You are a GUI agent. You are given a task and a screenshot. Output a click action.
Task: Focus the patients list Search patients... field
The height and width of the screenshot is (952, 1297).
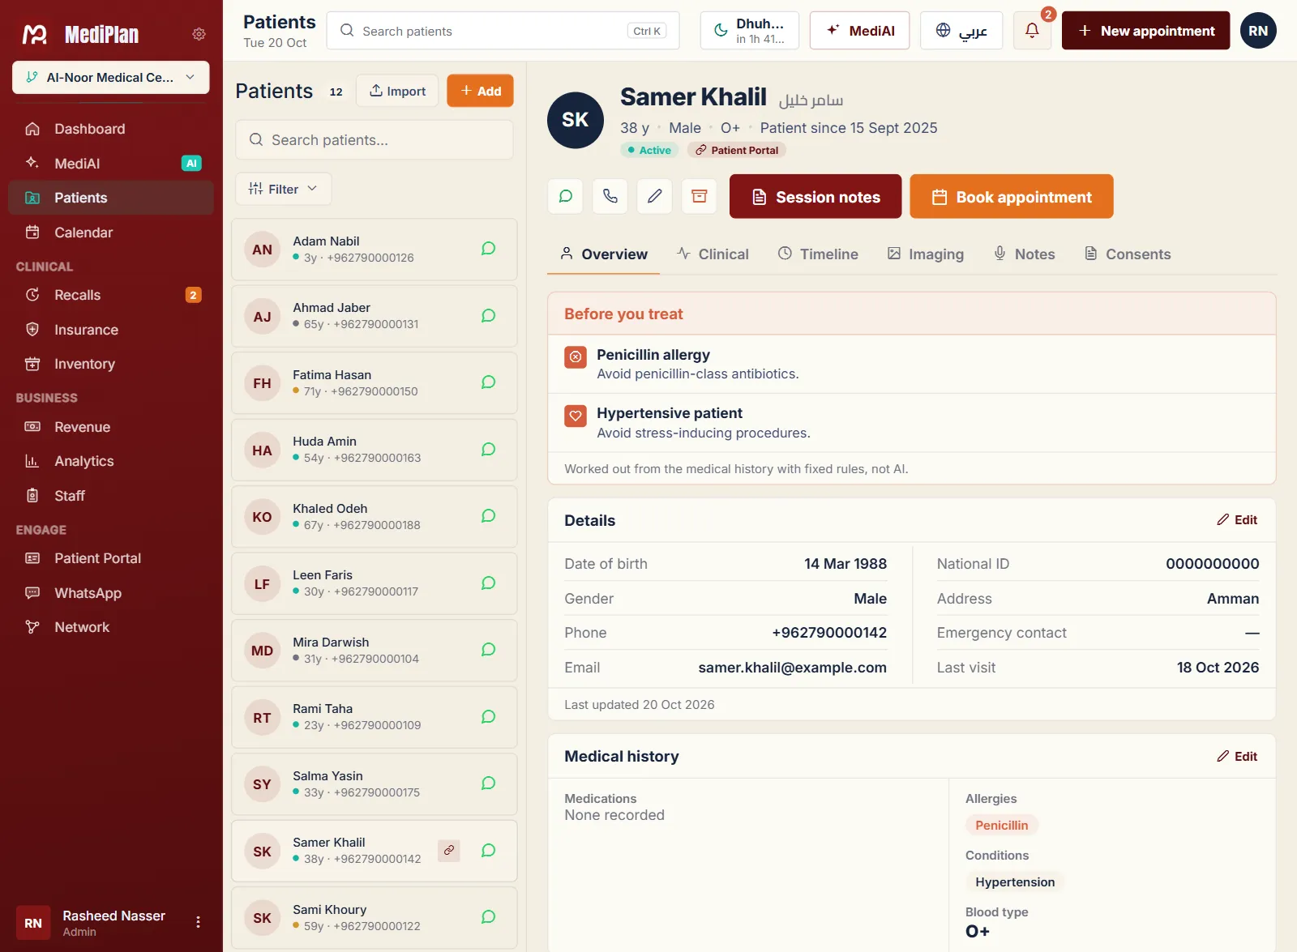(375, 140)
